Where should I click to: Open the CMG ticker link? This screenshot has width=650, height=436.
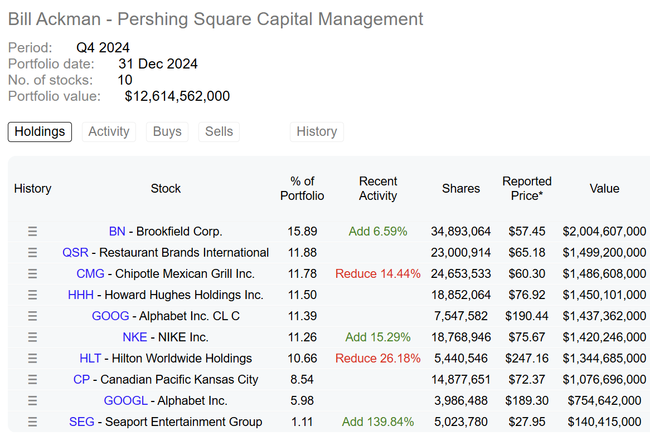pos(90,273)
